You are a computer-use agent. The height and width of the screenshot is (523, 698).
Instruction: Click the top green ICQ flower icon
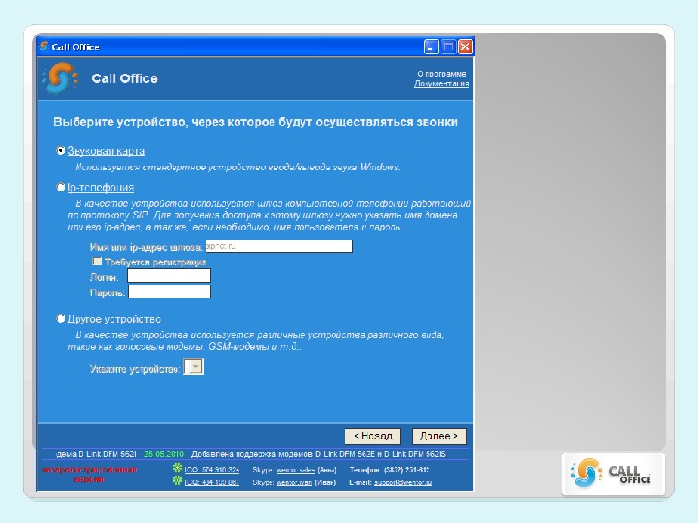click(177, 468)
